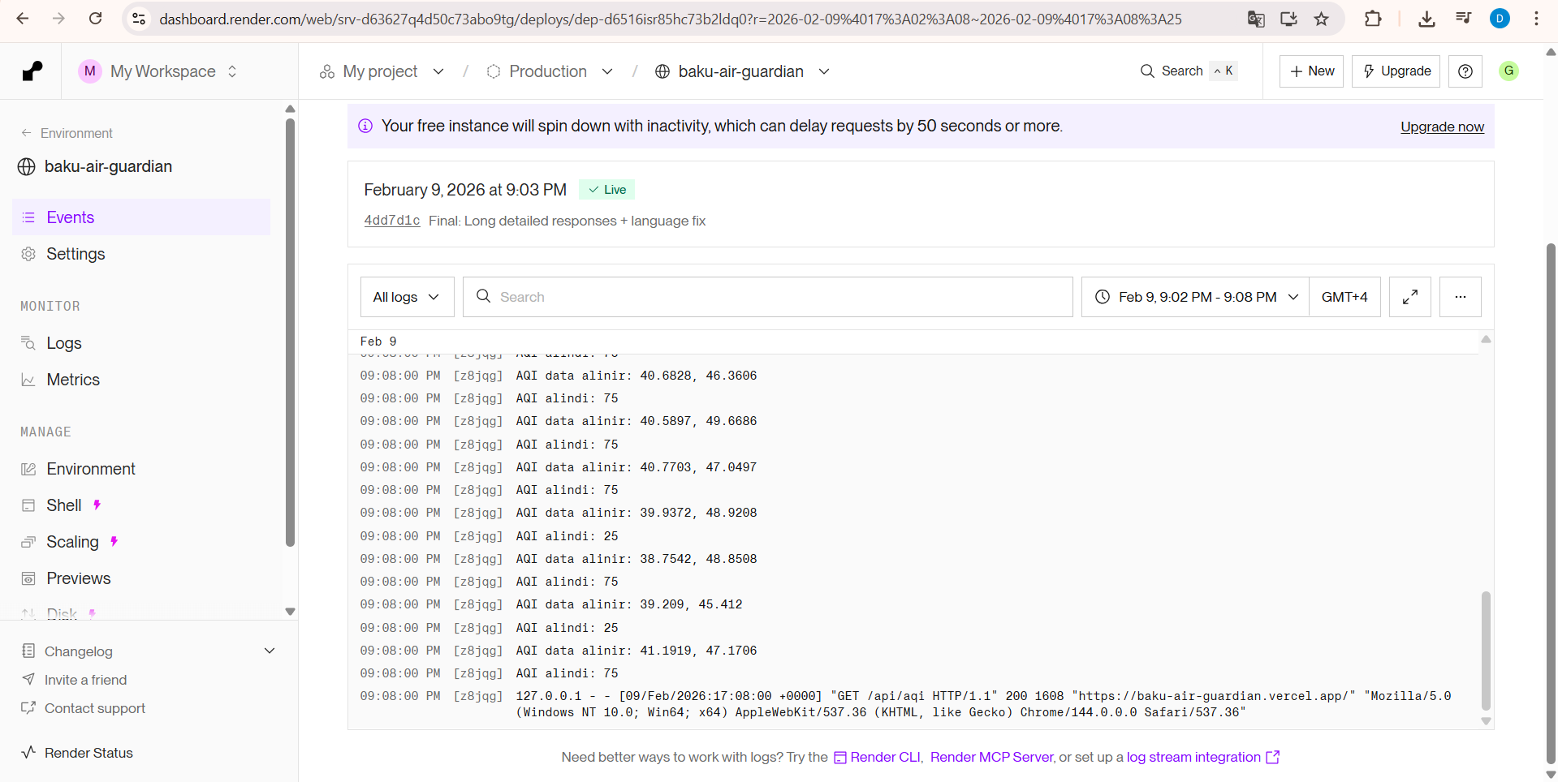Click the sidebar scroll down arrow
Image resolution: width=1558 pixels, height=782 pixels.
tap(290, 612)
